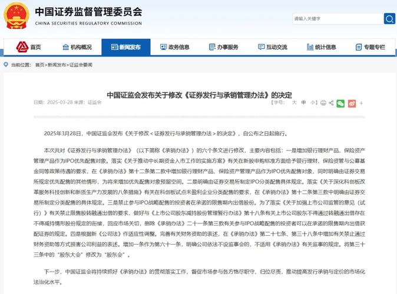Screen dimensions: 397x294
Task: Click the monitor icon beside 政务信息
Action: pos(163,47)
